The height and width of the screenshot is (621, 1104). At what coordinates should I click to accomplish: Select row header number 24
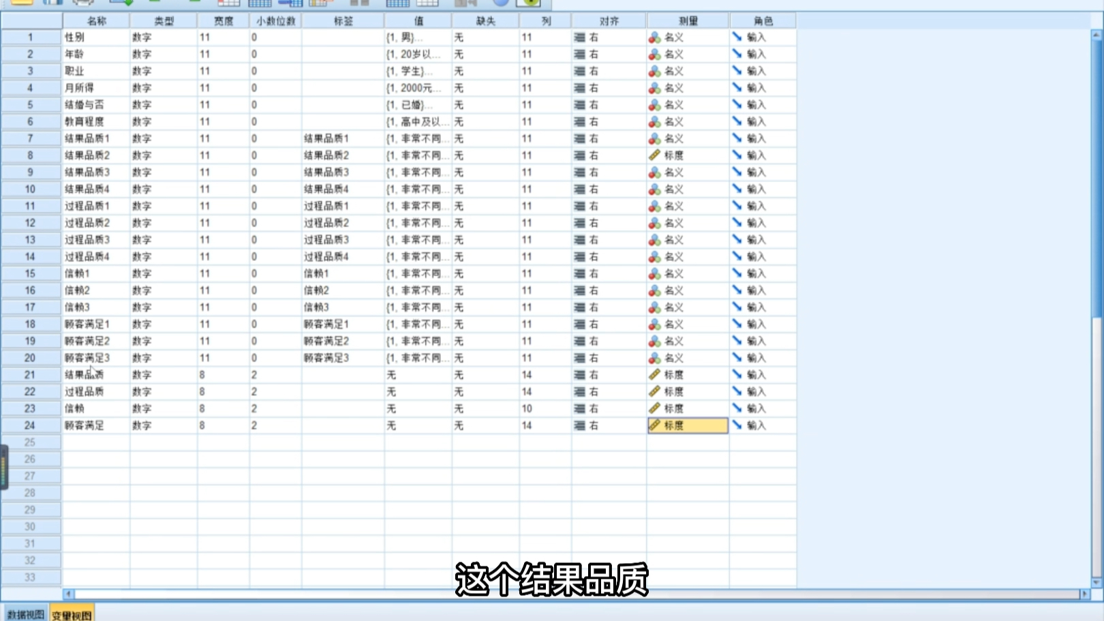(x=30, y=425)
